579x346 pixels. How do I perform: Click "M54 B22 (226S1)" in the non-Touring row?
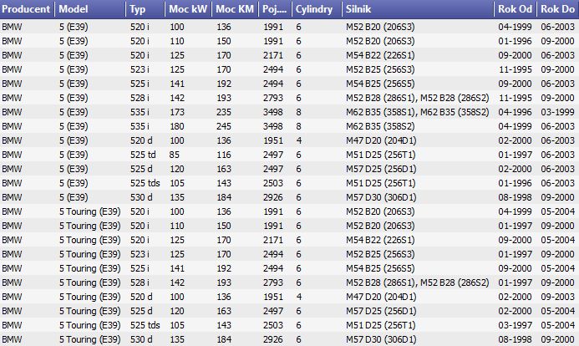click(x=380, y=55)
